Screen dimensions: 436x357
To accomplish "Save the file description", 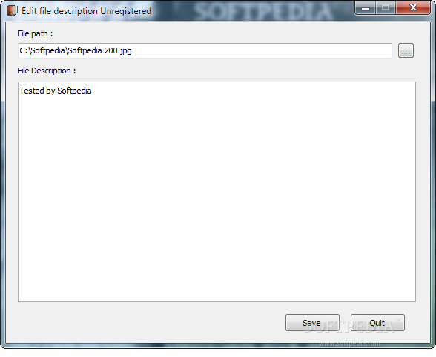I will click(312, 323).
